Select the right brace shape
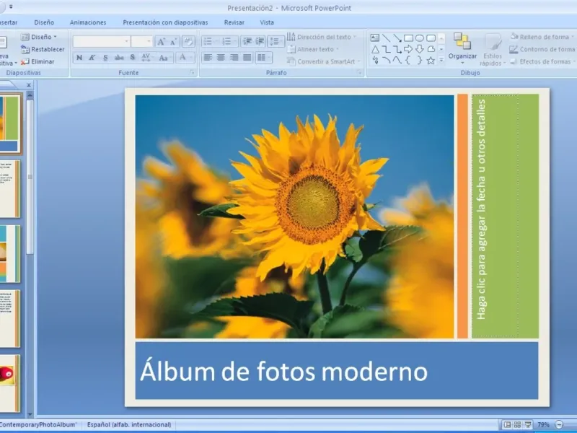Viewport: 577px width, 433px height. (420, 61)
